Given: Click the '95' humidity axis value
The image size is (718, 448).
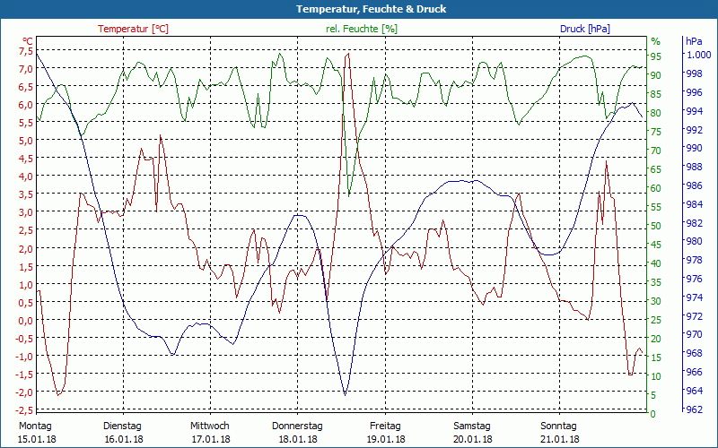Looking at the screenshot, I should pos(656,56).
